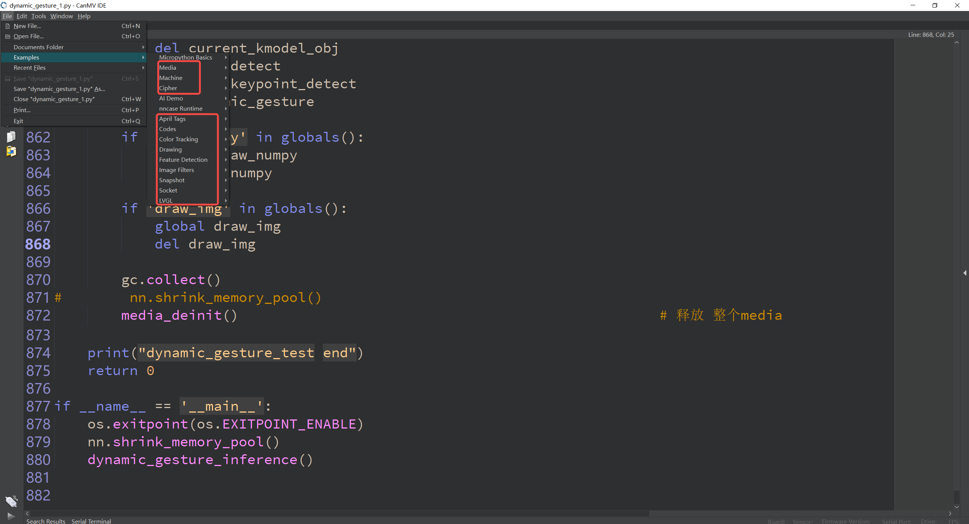Select the Snapshot examples entry
969x524 pixels.
click(x=172, y=180)
